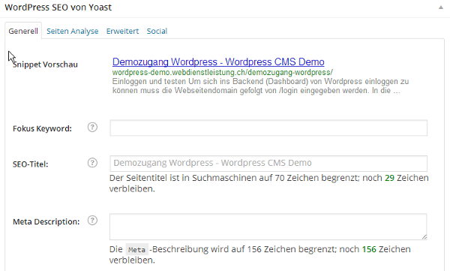Select the Generell tab
The width and height of the screenshot is (450, 271).
pyautogui.click(x=23, y=31)
